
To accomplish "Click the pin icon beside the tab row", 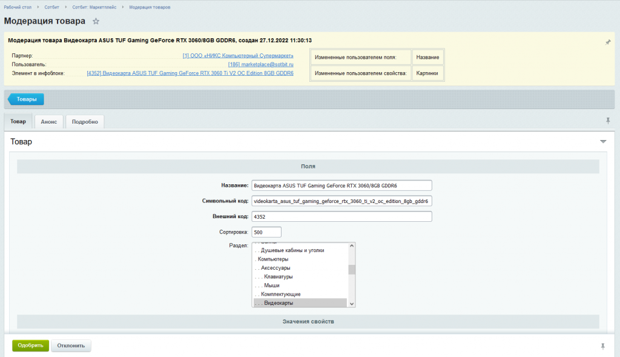I will 608,121.
